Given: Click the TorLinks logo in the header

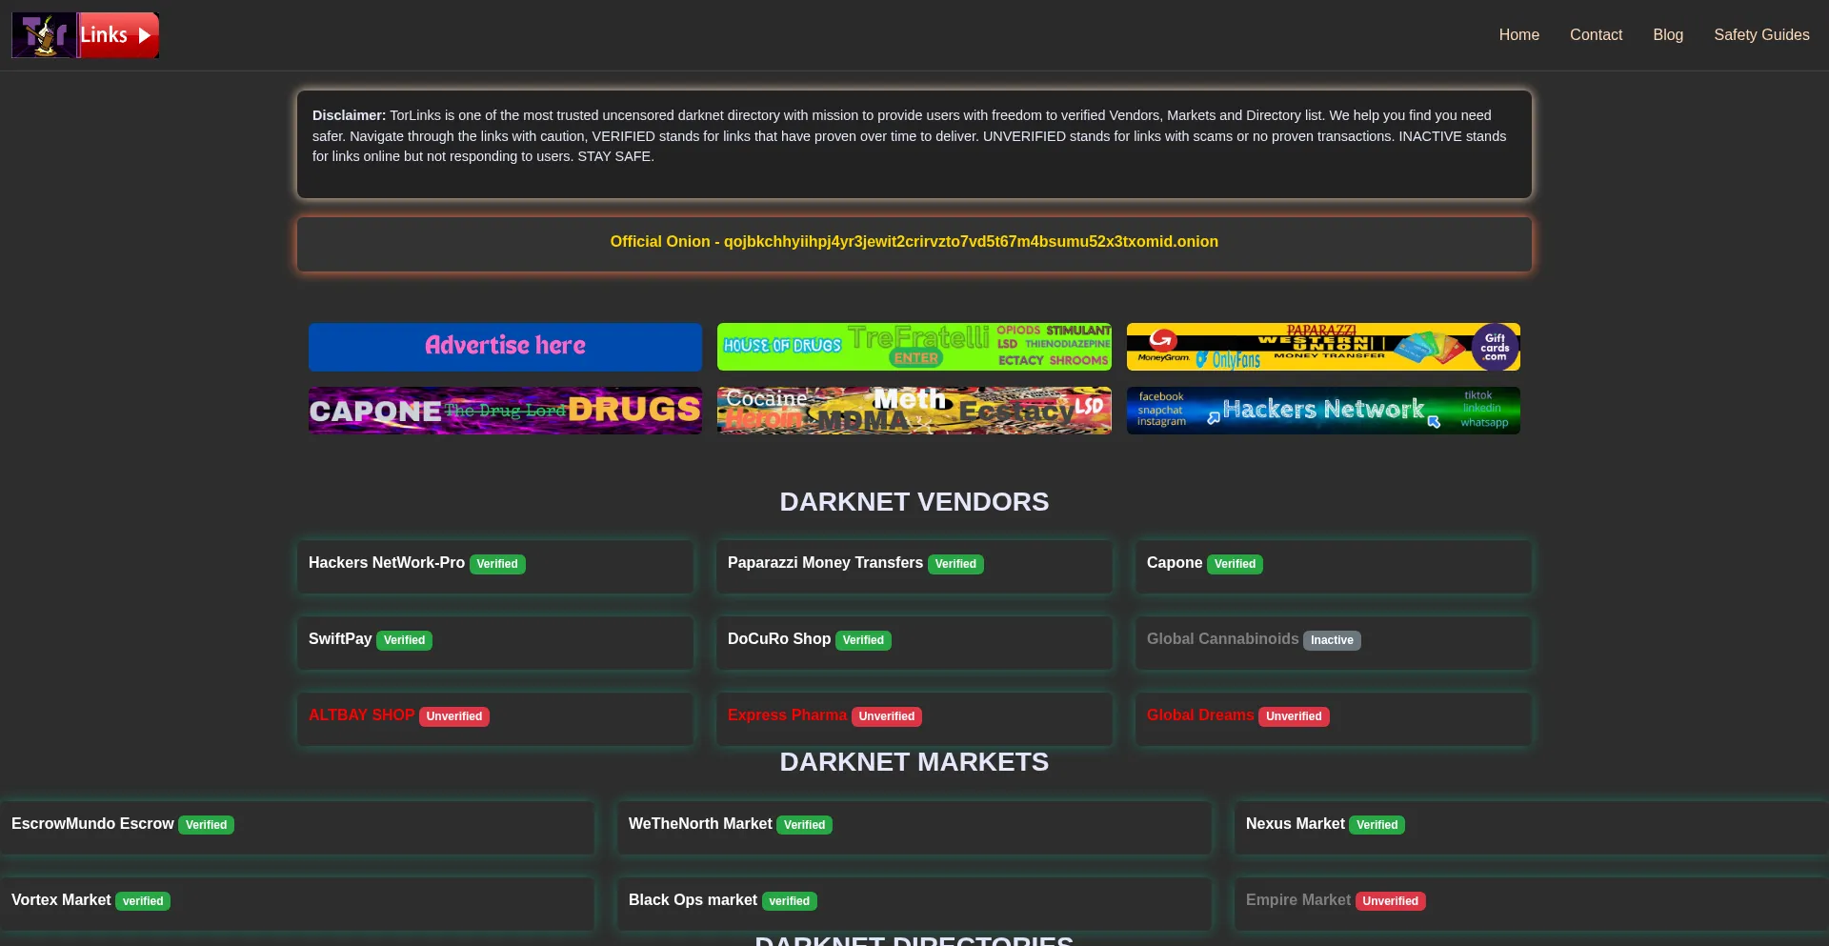Looking at the screenshot, I should coord(85,35).
